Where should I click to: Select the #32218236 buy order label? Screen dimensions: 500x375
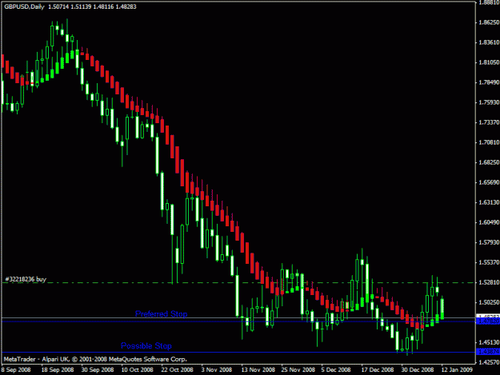tap(26, 279)
